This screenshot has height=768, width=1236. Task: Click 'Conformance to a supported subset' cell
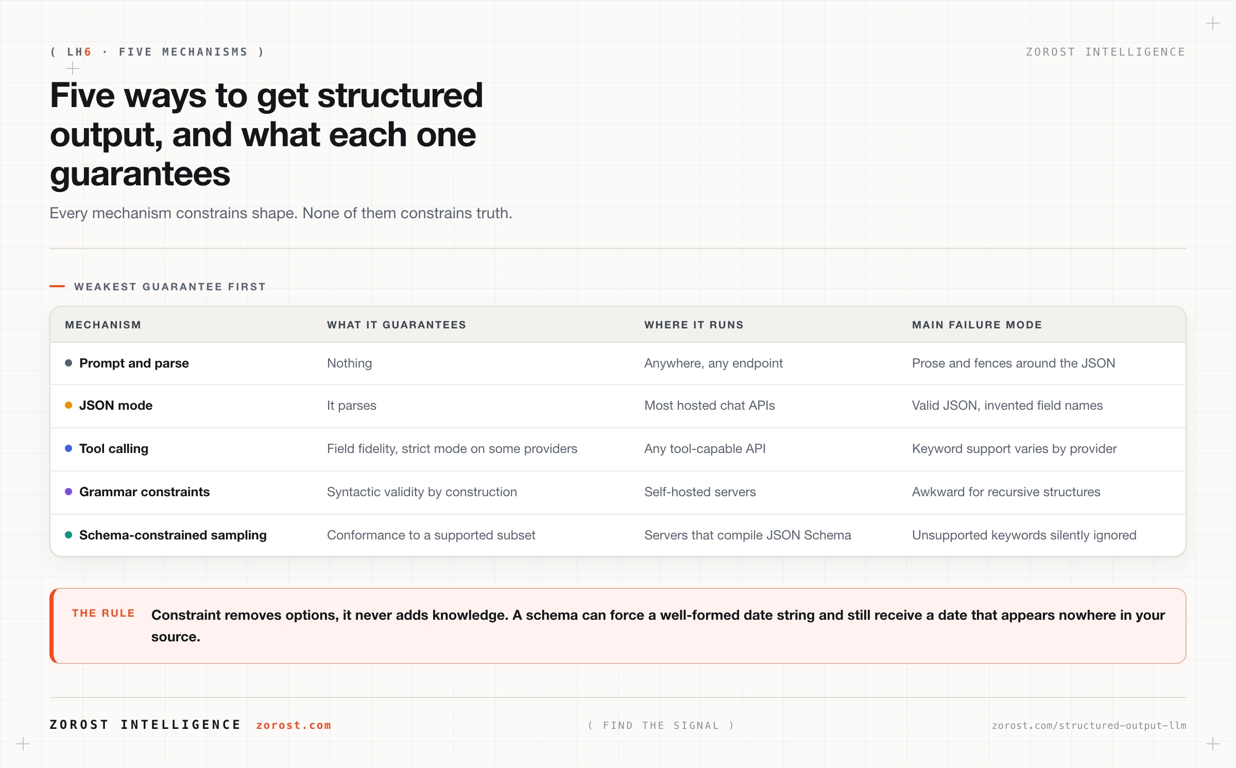click(x=431, y=535)
